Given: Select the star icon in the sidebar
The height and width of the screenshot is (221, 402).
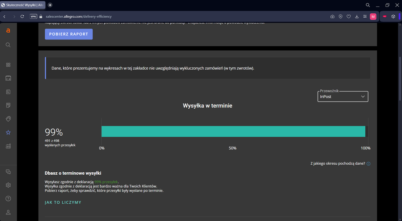Looking at the screenshot, I should (x=8, y=132).
